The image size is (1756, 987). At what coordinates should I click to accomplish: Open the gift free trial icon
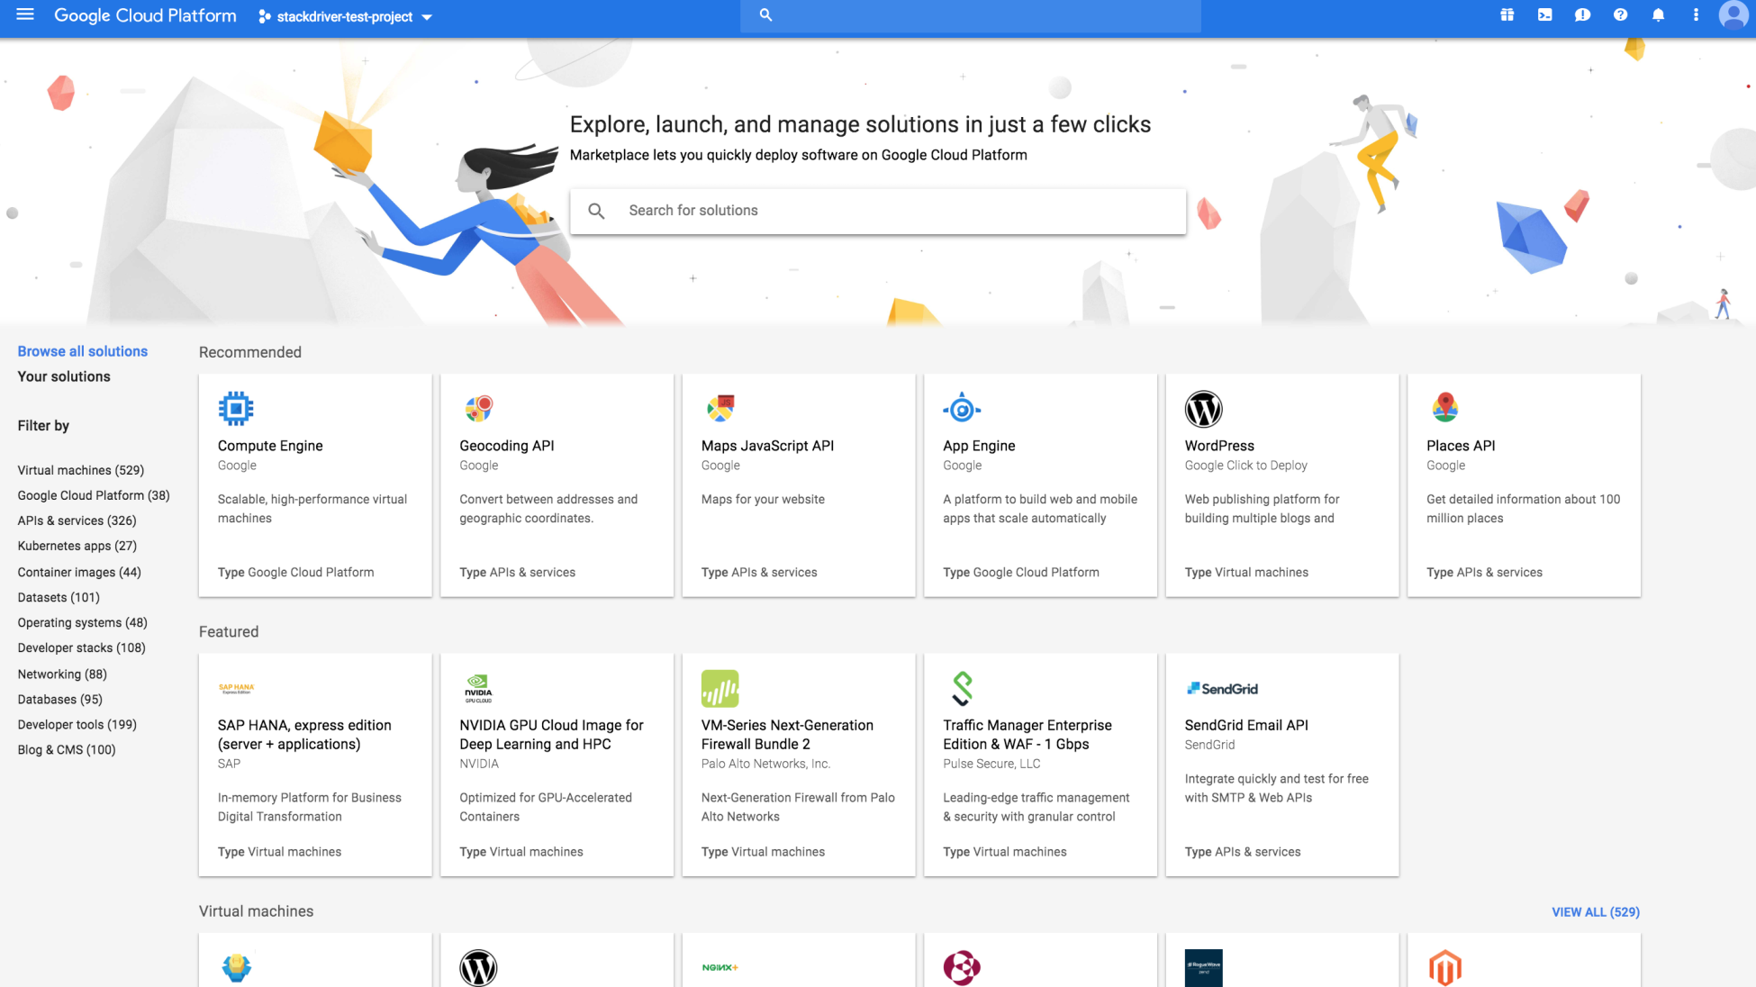click(x=1507, y=15)
